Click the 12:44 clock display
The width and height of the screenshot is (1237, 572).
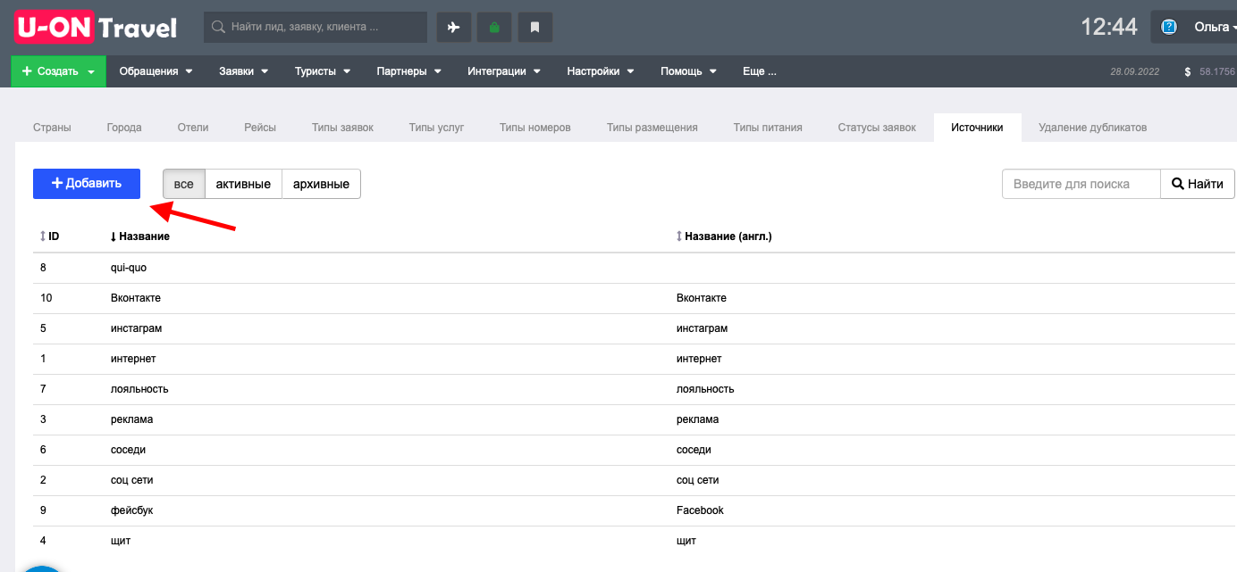[x=1108, y=27]
